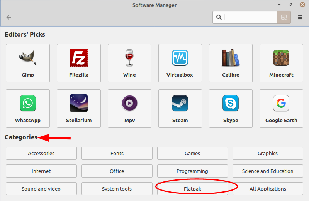This screenshot has width=309, height=201.
Task: Open the hamburger menu
Action: coord(300,17)
